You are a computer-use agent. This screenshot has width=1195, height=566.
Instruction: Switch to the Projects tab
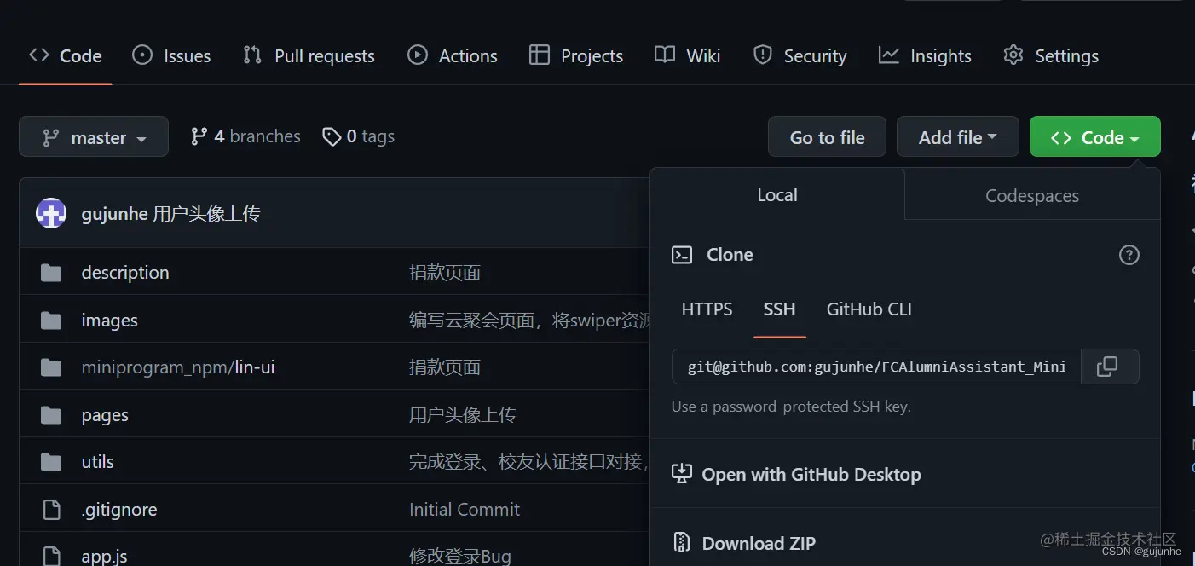click(576, 55)
